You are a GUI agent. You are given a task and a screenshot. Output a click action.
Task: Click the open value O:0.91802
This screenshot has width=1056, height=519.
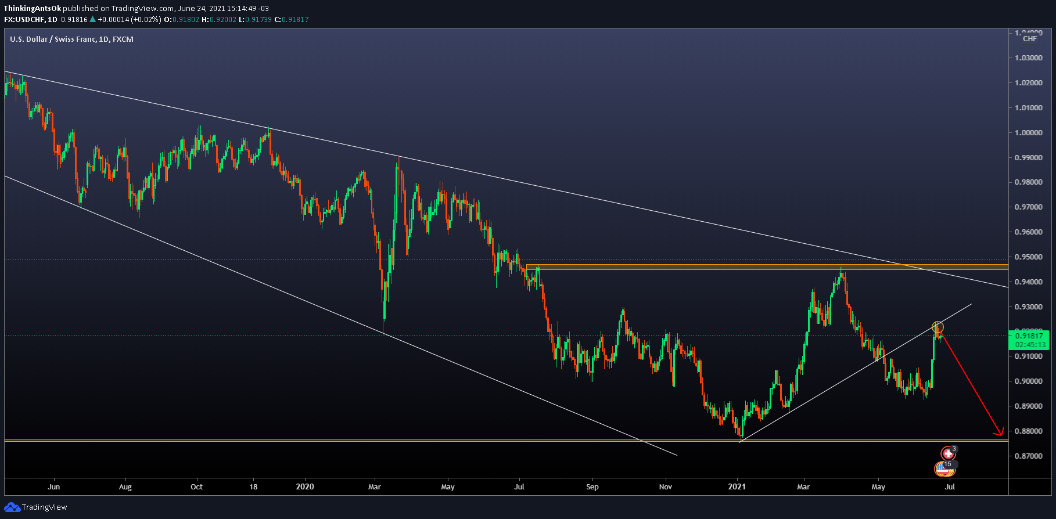pos(182,20)
